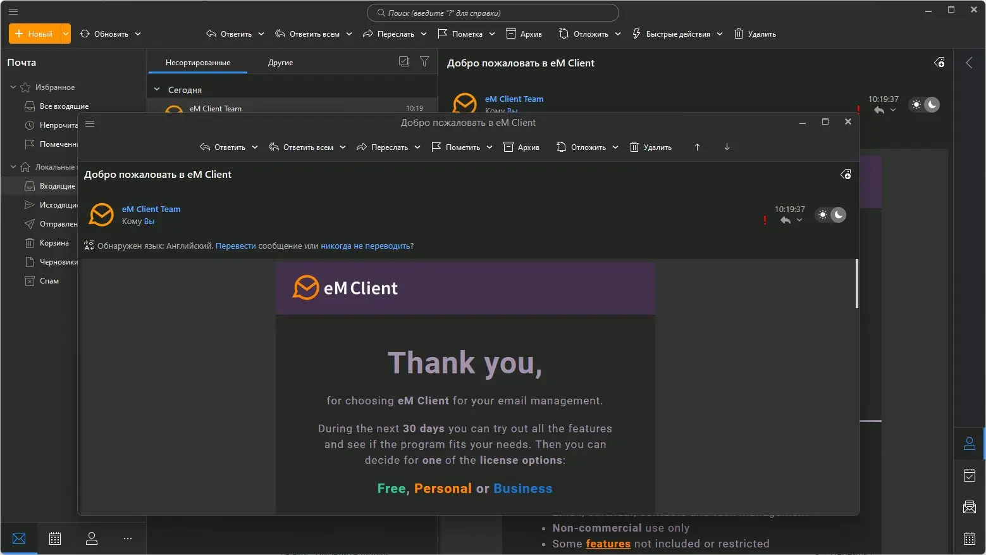Click eM Client Team sender link in message window
The width and height of the screenshot is (986, 555).
point(151,209)
